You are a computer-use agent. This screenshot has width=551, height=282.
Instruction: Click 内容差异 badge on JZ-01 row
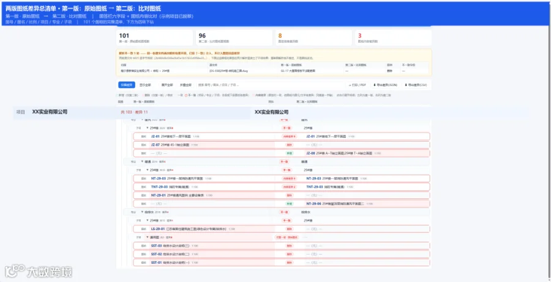[289, 136]
